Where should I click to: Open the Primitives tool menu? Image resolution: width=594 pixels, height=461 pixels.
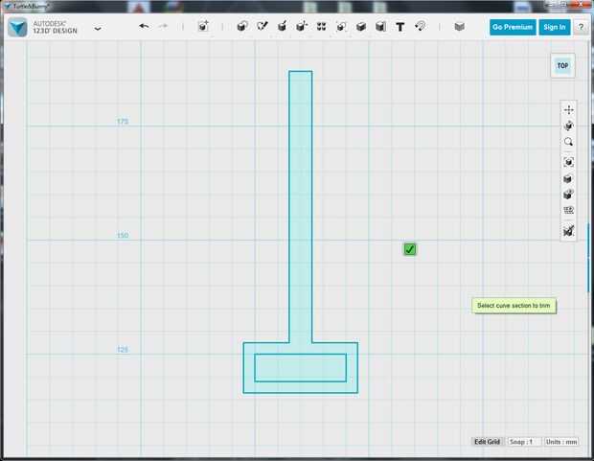(x=242, y=26)
